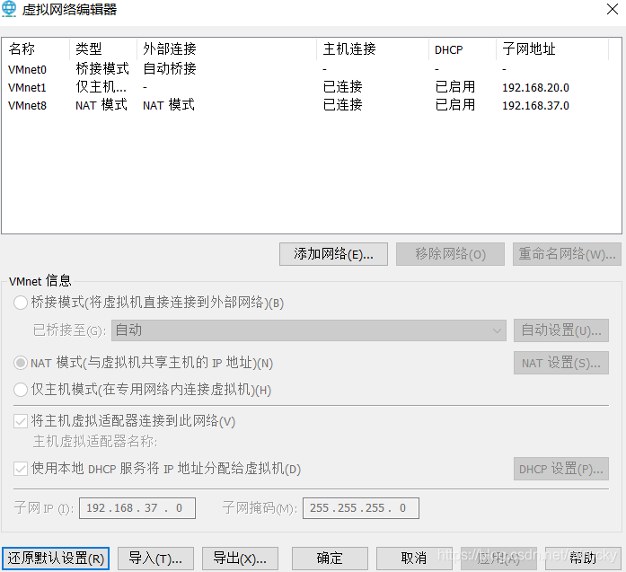Select the VMnet0 row

312,69
